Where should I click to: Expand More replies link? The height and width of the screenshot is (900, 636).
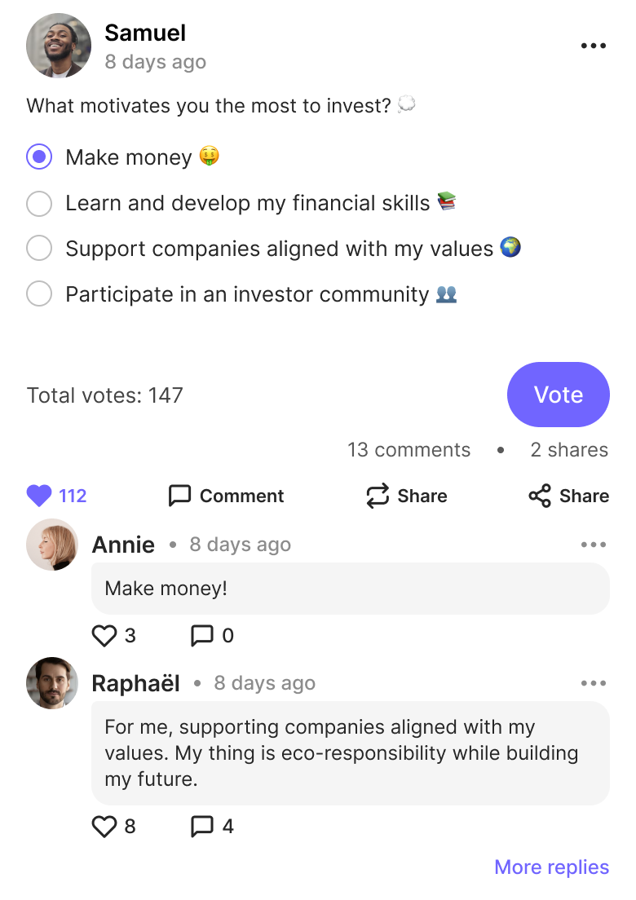pyautogui.click(x=552, y=867)
